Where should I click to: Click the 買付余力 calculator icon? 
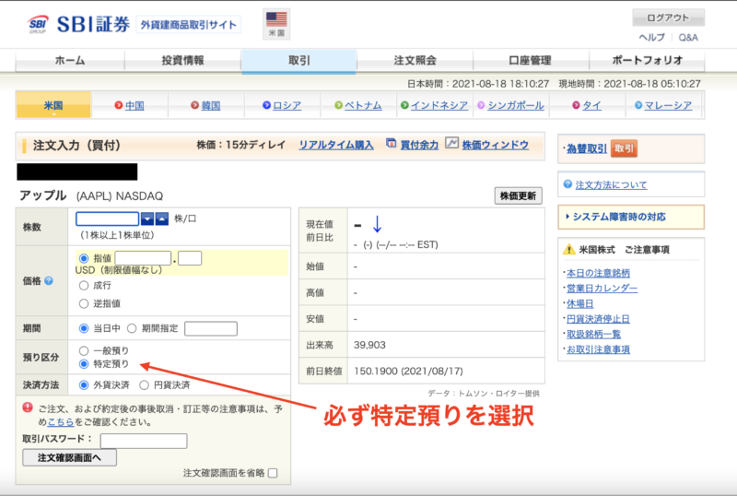click(392, 144)
